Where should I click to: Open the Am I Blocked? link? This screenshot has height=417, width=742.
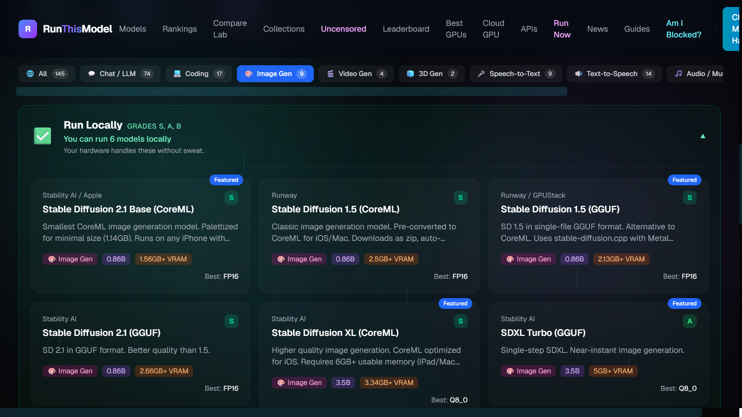[684, 29]
